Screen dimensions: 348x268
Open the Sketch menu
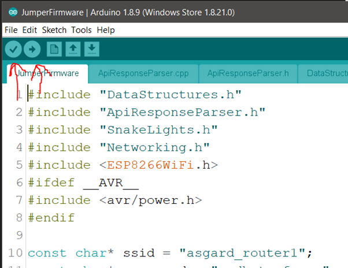tap(54, 30)
